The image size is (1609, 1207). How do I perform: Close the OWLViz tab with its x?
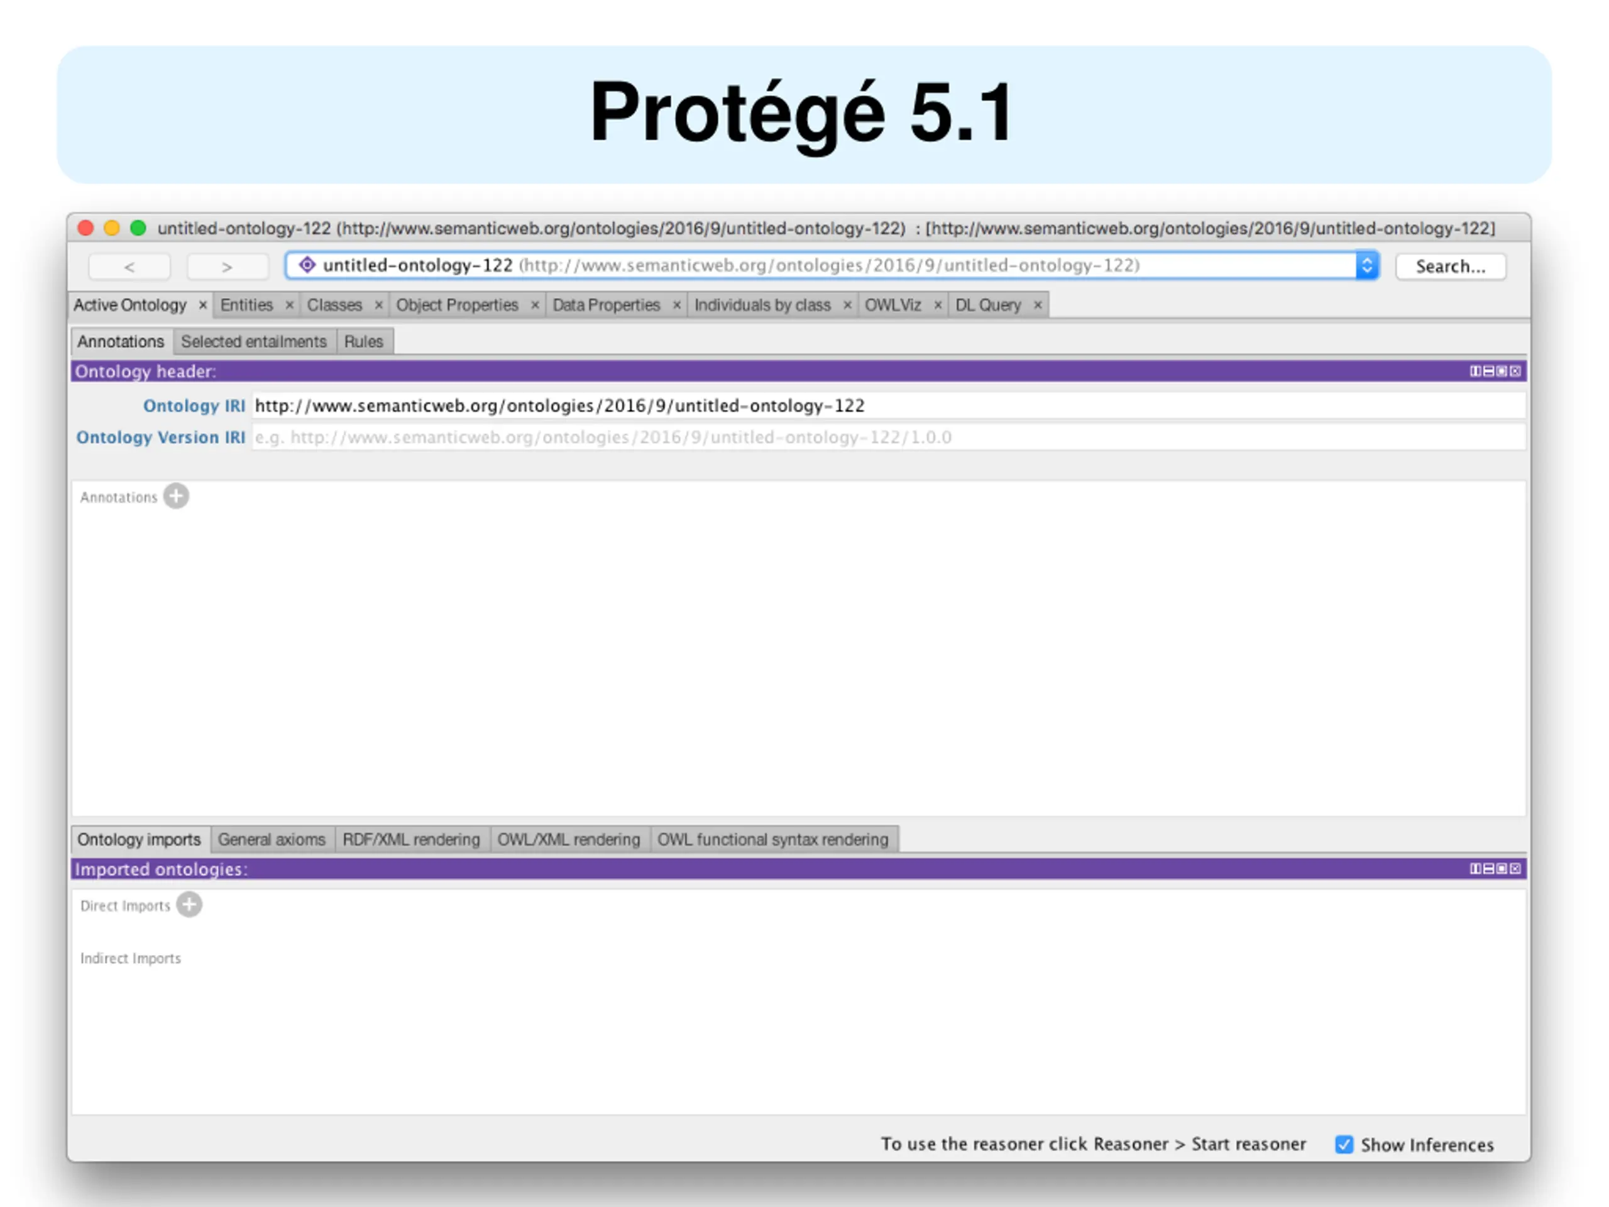coord(938,306)
